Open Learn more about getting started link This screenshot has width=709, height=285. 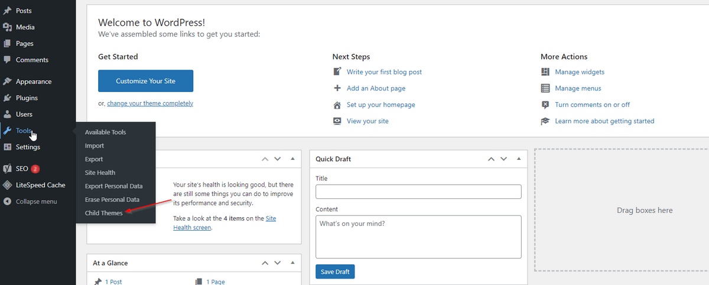[x=604, y=121]
